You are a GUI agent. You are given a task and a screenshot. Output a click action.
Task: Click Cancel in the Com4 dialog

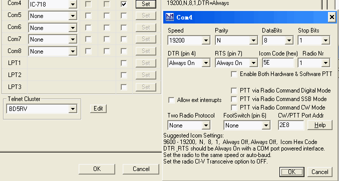tap(320, 172)
